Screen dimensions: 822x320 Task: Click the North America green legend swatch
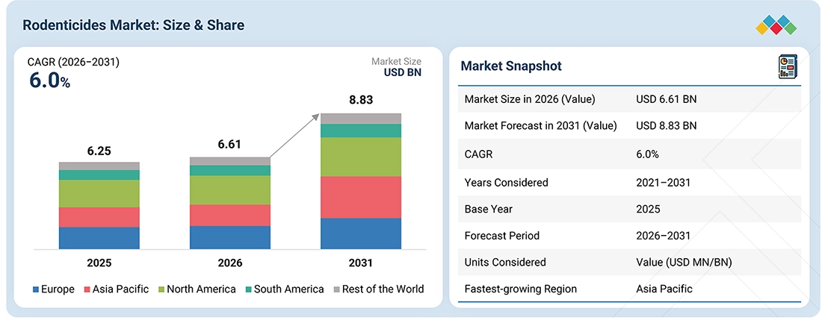click(x=161, y=289)
